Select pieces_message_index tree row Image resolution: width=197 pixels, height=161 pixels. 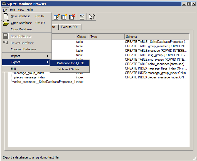pyautogui.click(x=30, y=77)
